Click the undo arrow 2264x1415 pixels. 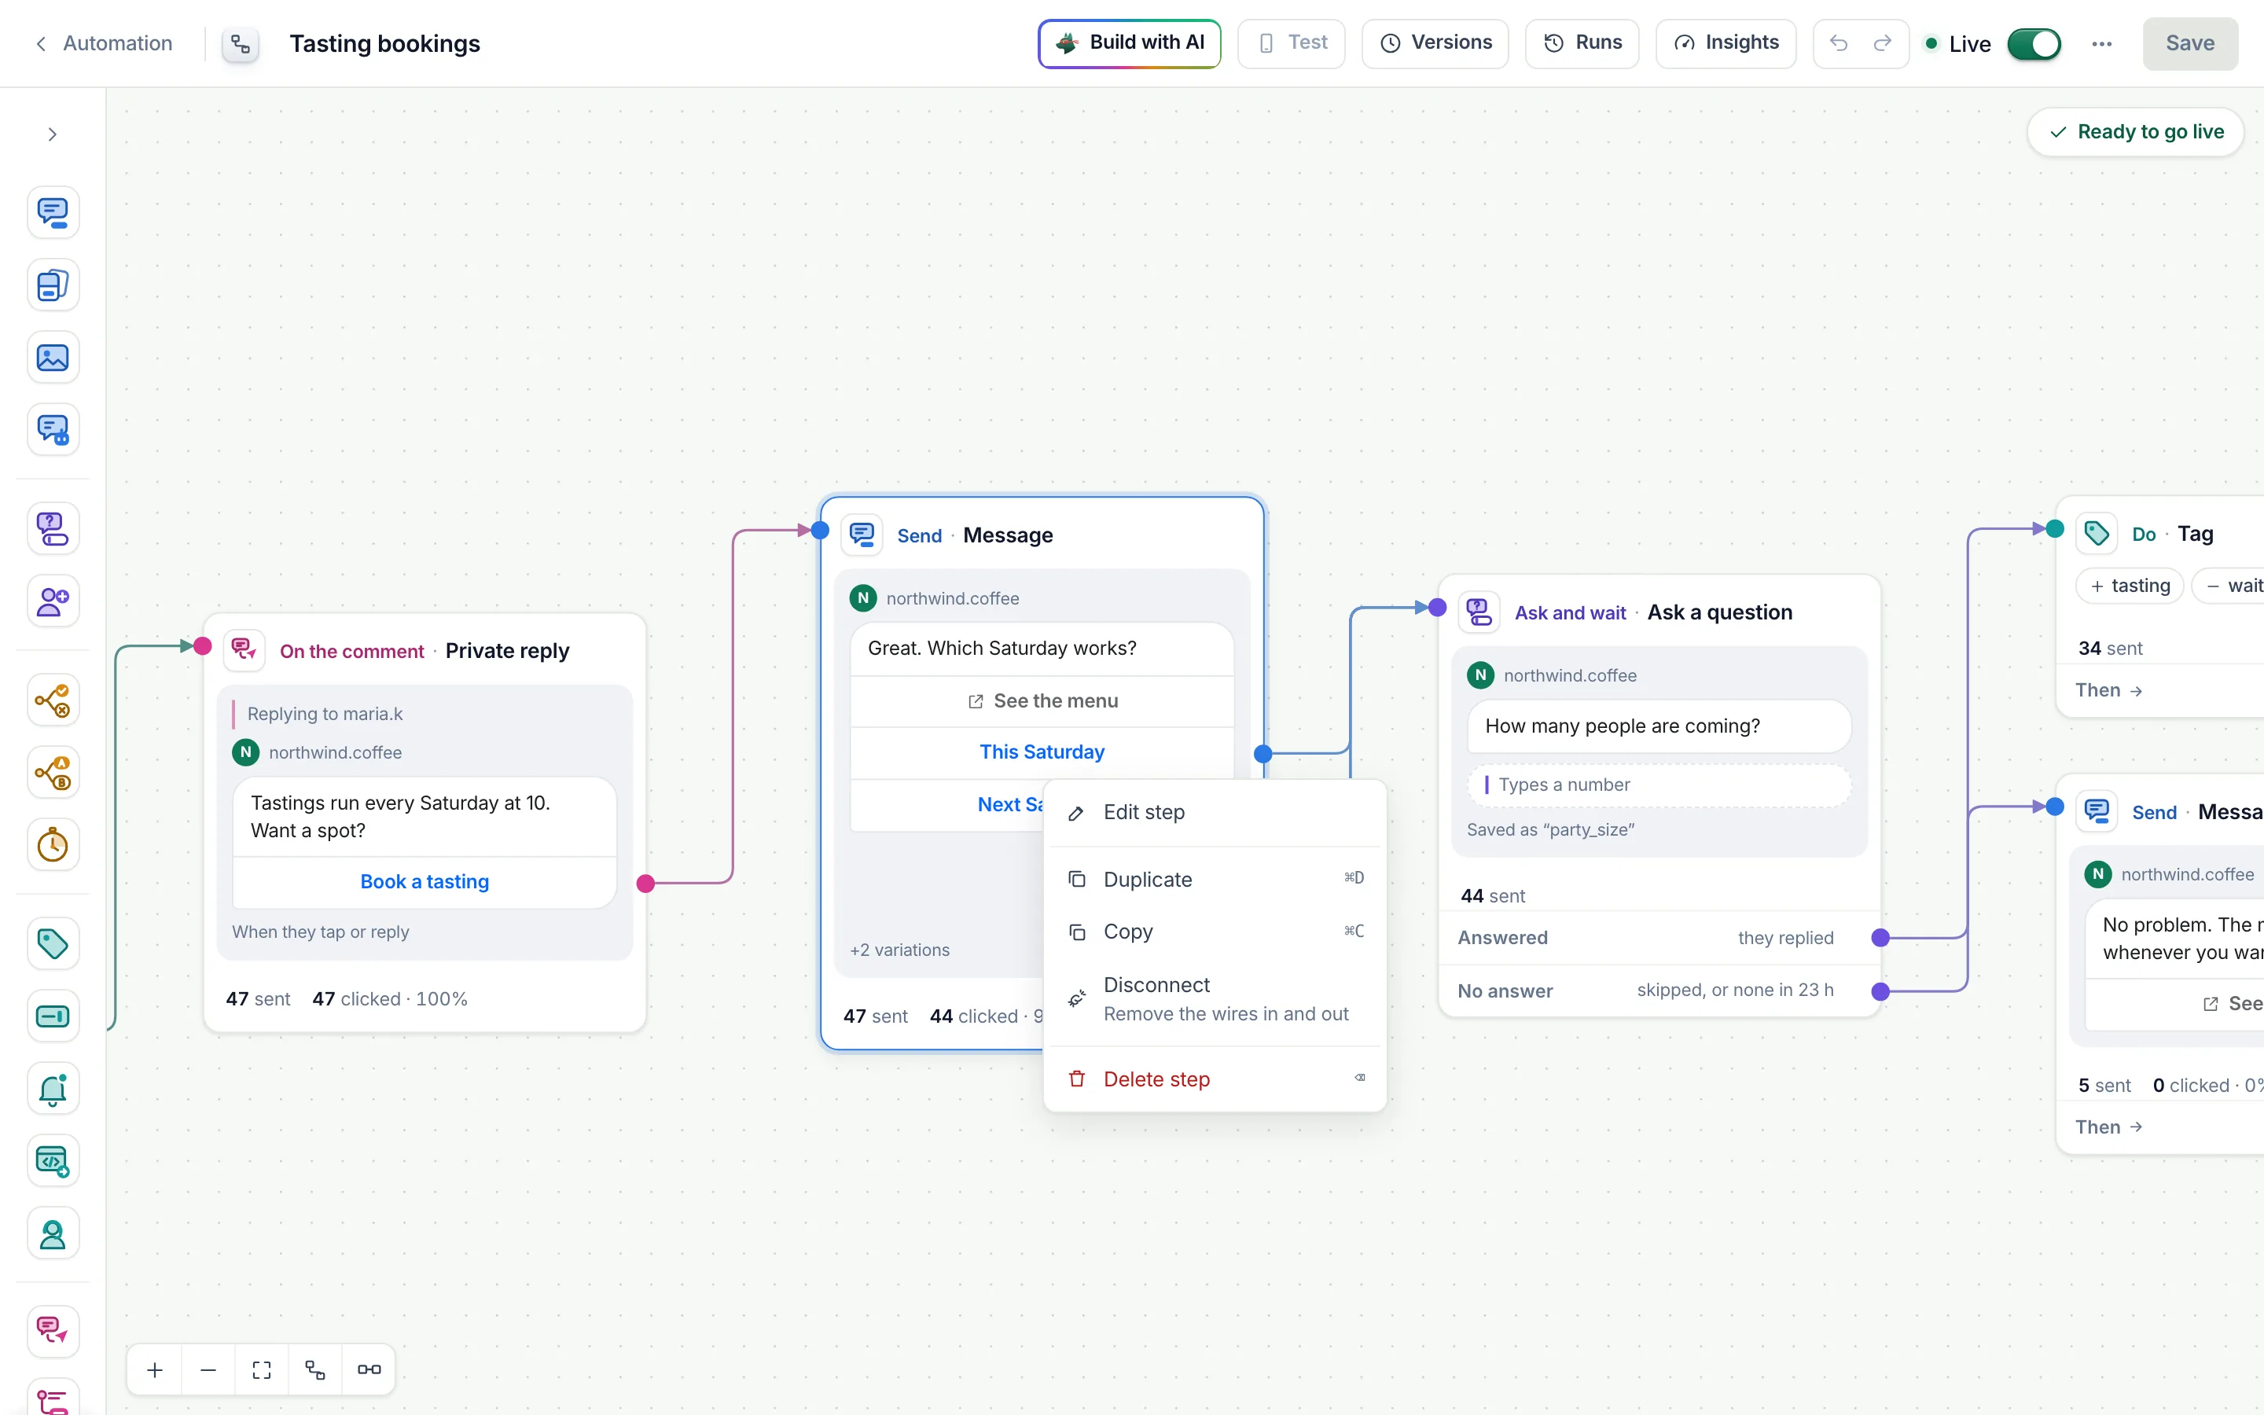[1839, 43]
